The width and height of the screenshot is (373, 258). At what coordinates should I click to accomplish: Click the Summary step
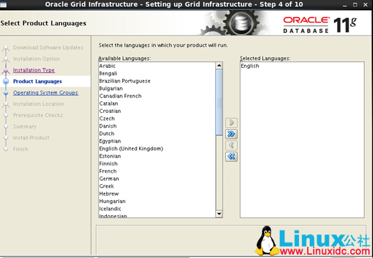click(25, 126)
